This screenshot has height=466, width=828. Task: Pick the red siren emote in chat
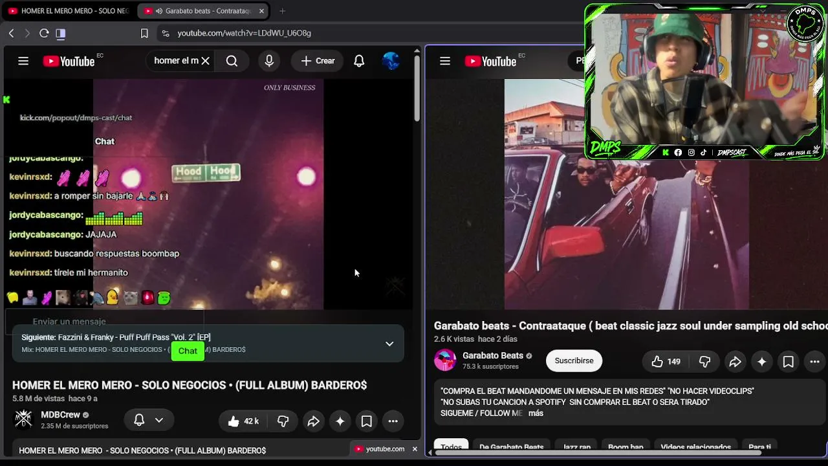click(147, 297)
